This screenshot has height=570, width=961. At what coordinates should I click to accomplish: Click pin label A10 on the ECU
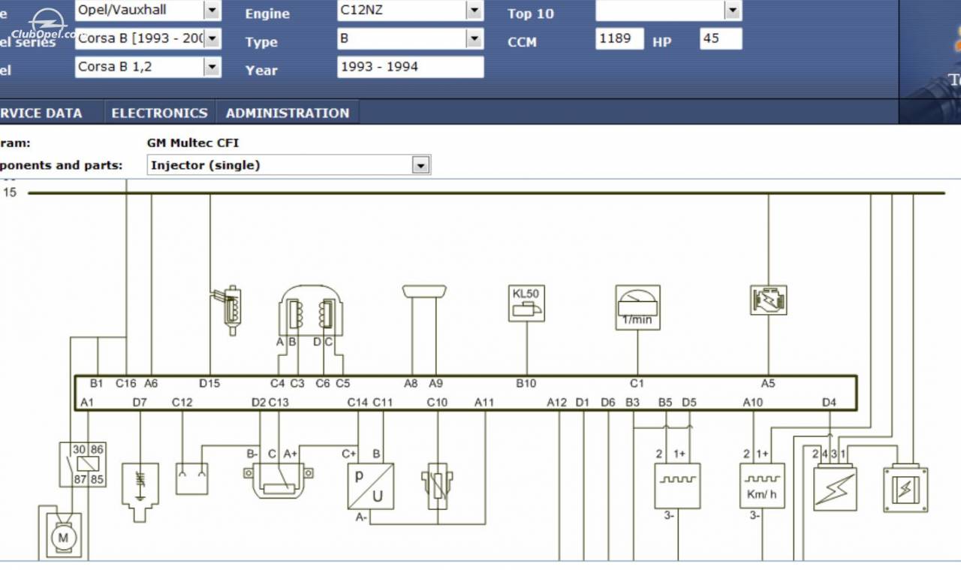[753, 403]
